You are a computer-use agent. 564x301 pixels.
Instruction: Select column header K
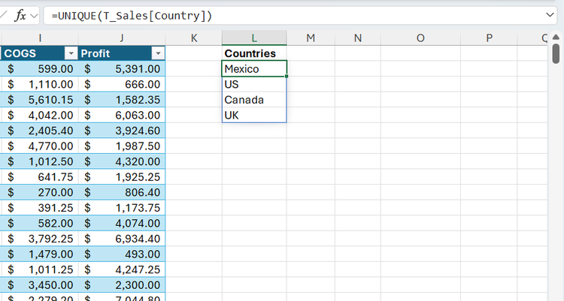(x=194, y=38)
